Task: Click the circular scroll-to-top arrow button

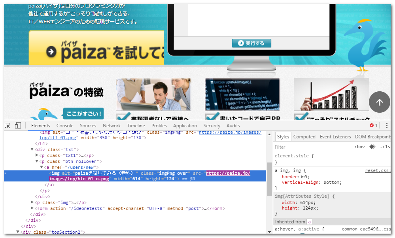Action: [379, 102]
